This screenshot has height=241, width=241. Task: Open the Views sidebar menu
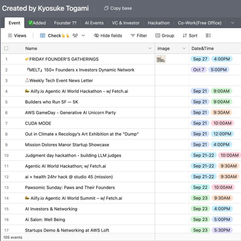pyautogui.click(x=17, y=36)
